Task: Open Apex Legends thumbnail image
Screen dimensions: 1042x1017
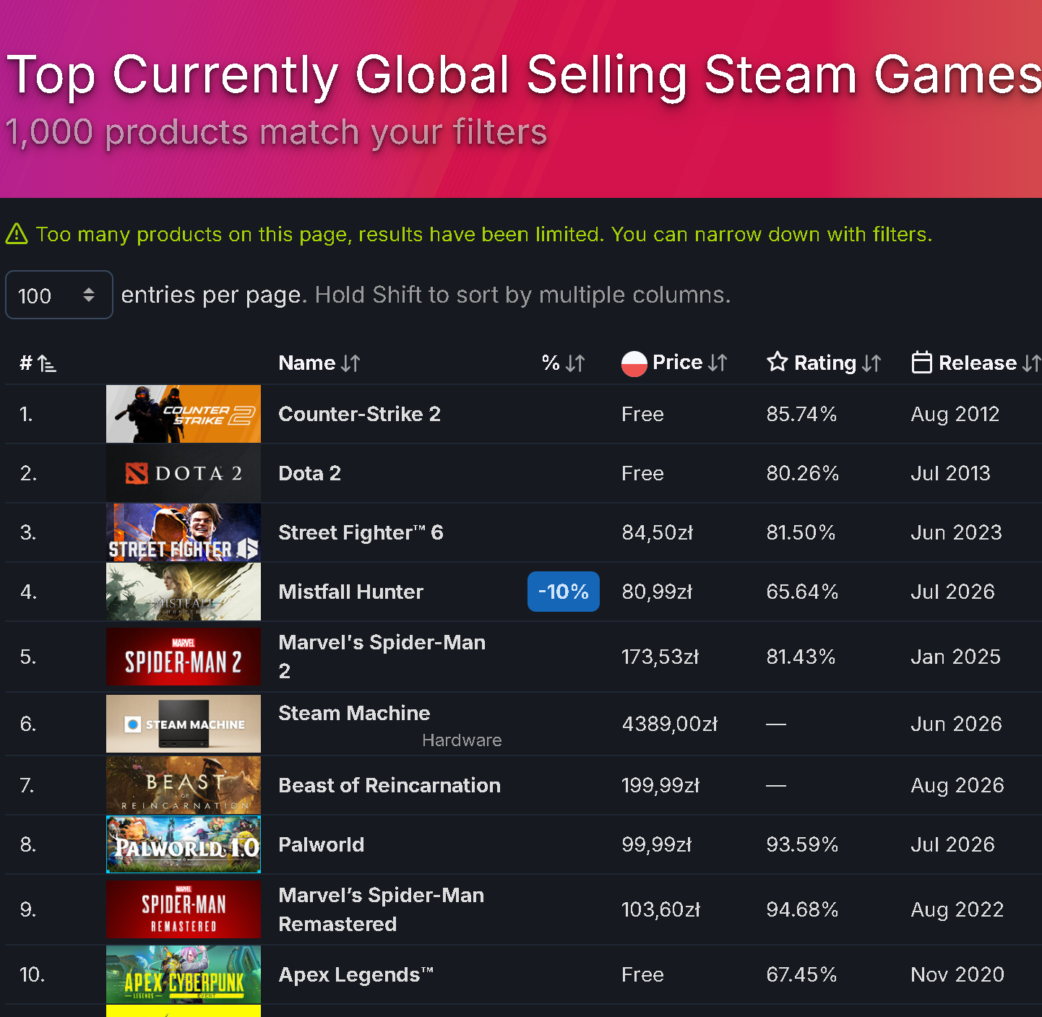Action: tap(184, 974)
